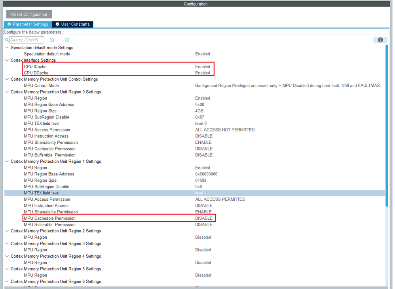Select the MPU Control Mode label
This screenshot has height=289, width=395.
pyautogui.click(x=41, y=86)
